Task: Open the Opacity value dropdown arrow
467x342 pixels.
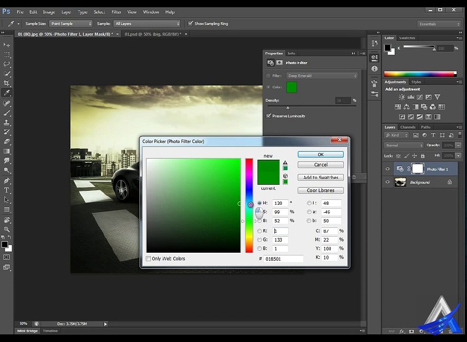Action: click(458, 145)
